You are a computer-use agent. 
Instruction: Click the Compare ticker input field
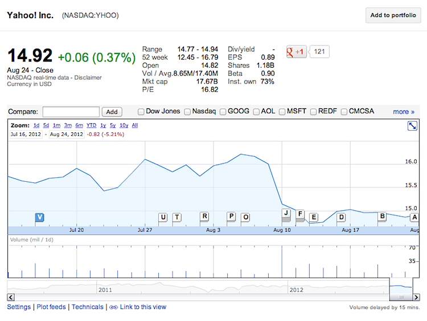[71, 112]
